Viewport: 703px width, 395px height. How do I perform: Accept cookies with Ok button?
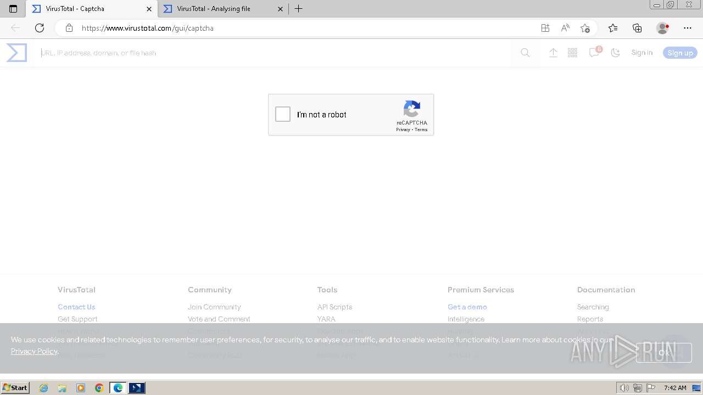(663, 352)
